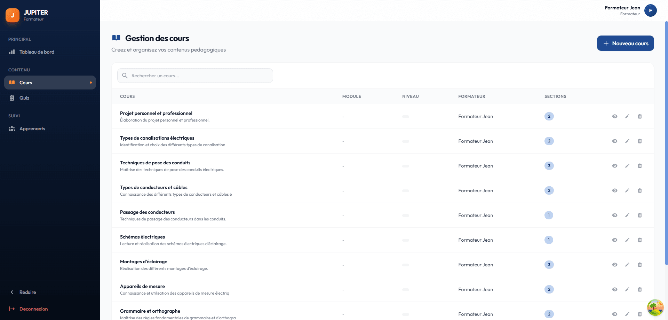Delete Passage des conducteurs course
The width and height of the screenshot is (668, 320).
pos(640,215)
